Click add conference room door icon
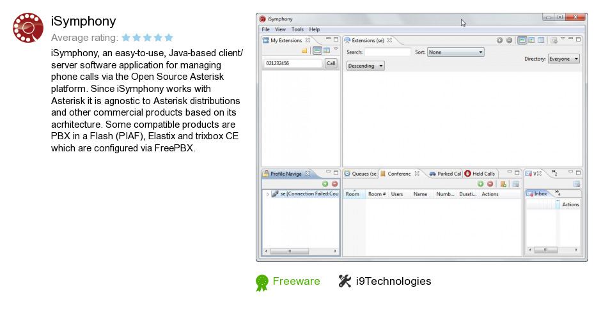The image size is (601, 311). (503, 184)
